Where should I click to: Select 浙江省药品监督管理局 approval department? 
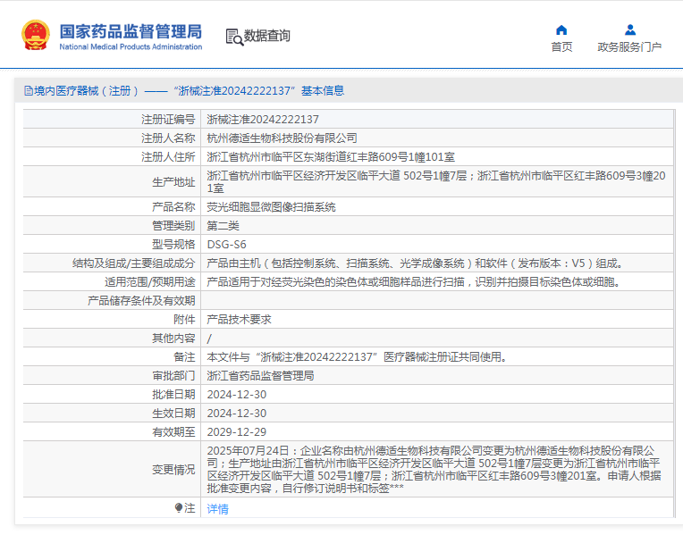click(x=260, y=375)
